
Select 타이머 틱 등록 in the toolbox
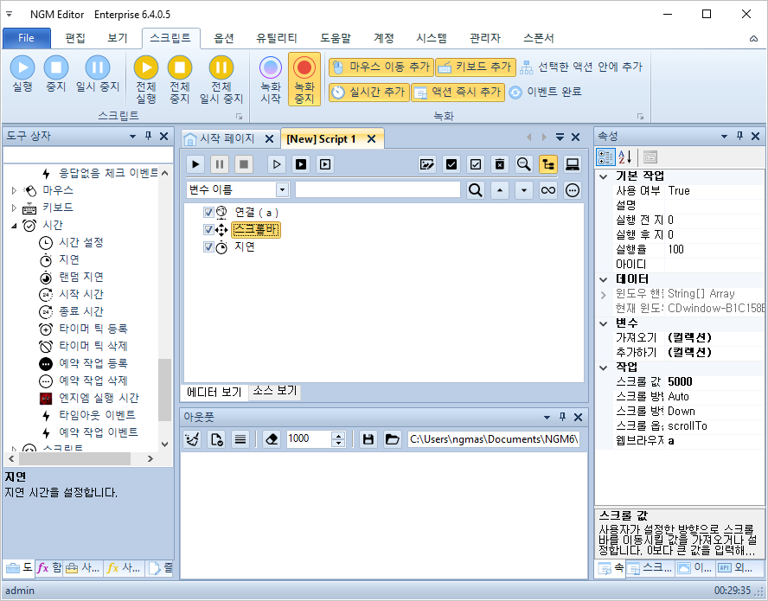pyautogui.click(x=93, y=329)
